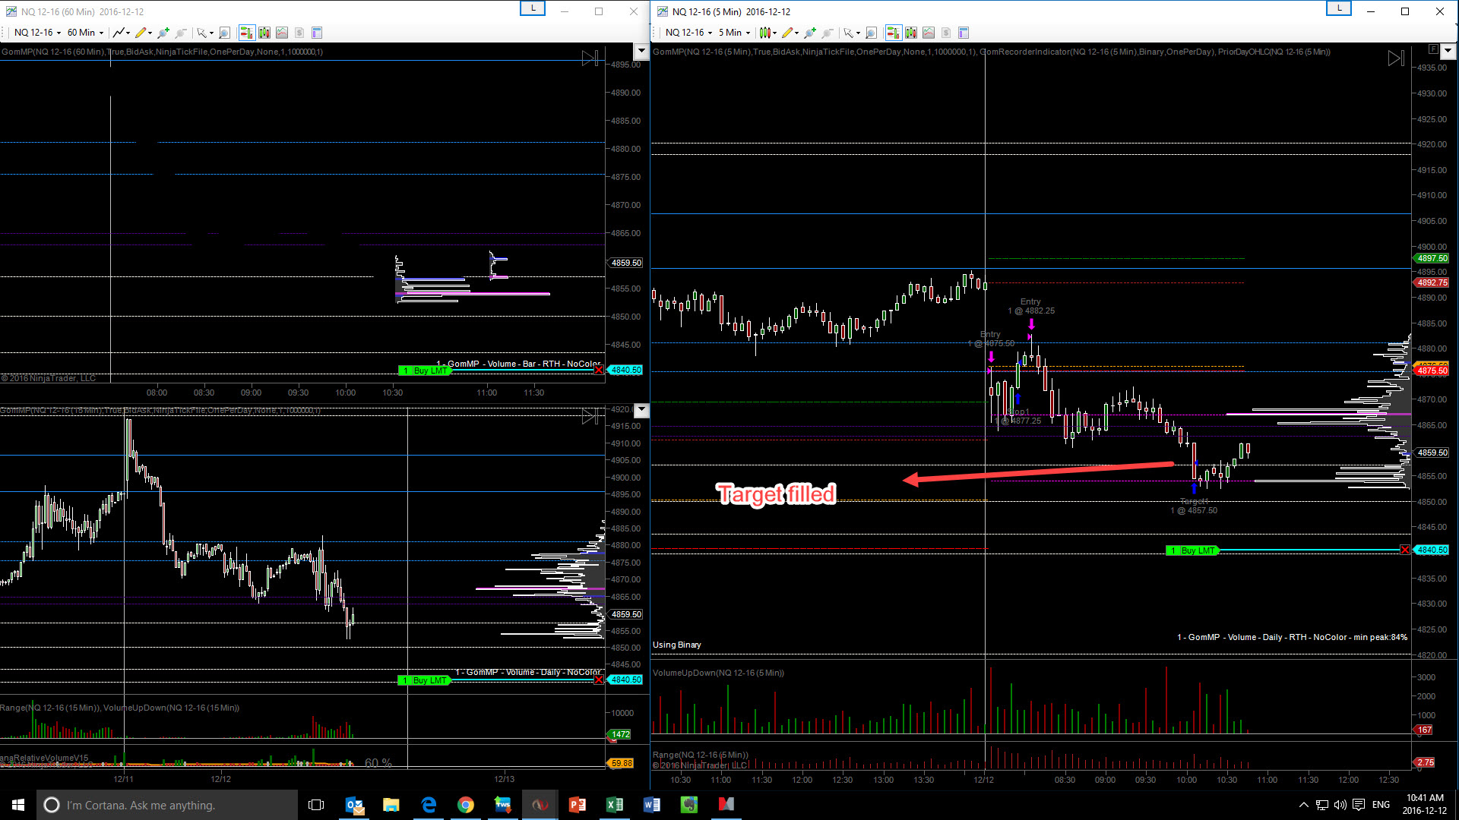Open Indicators dialog in 5 Min window
The width and height of the screenshot is (1459, 820).
click(911, 33)
